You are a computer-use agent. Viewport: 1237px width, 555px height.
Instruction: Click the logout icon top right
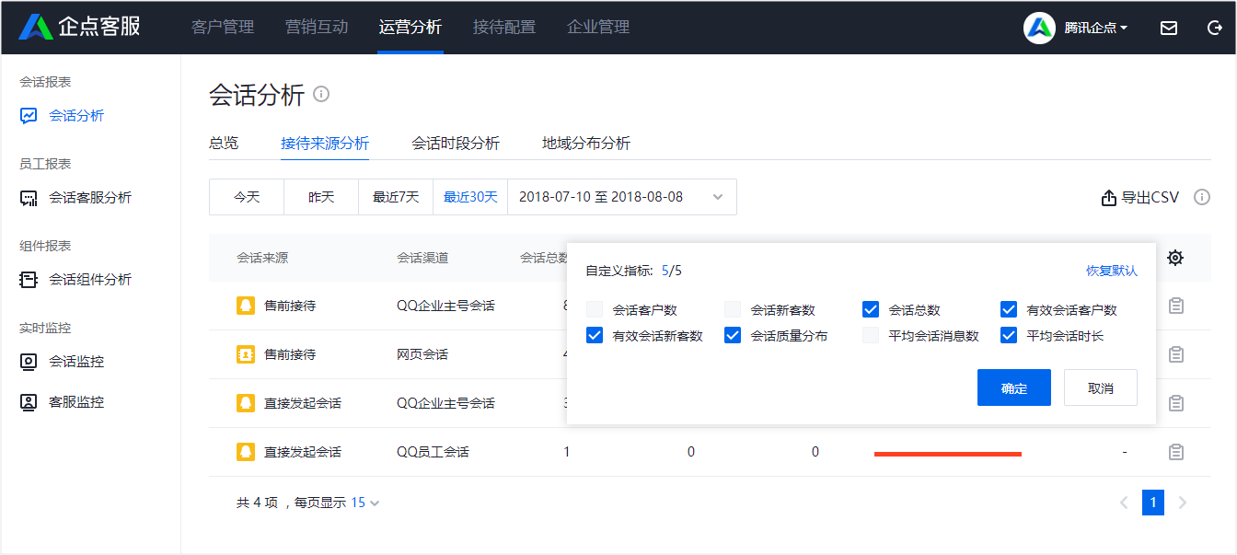1215,28
